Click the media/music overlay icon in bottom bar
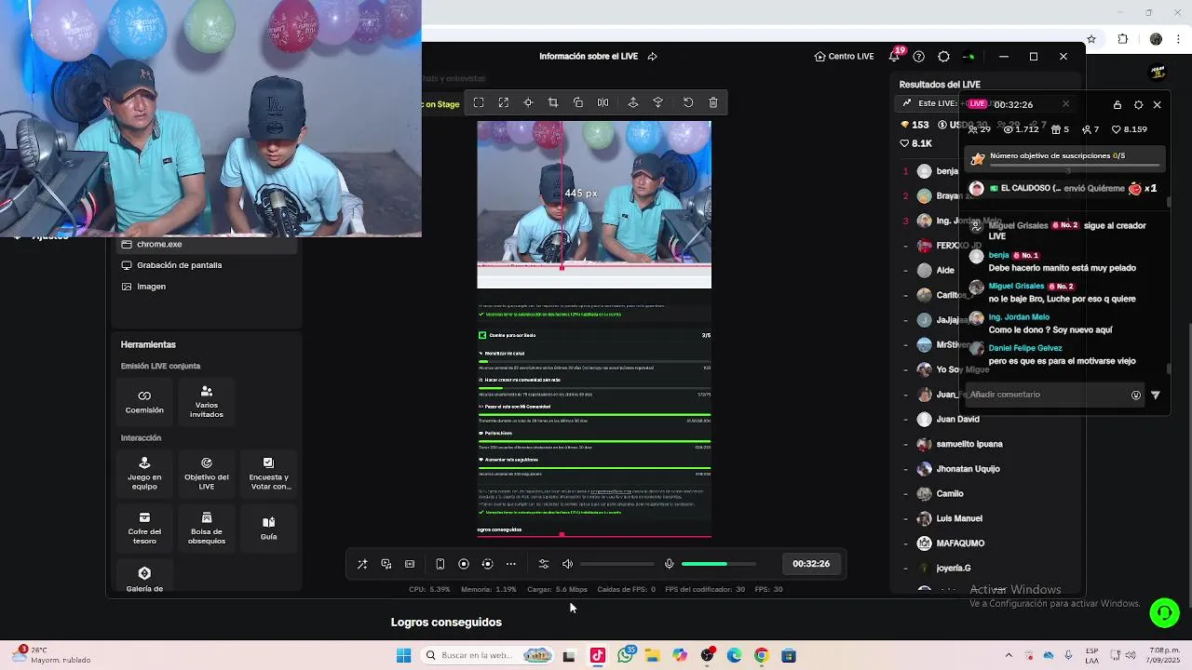Screen dimensions: 1192x670 [386, 564]
